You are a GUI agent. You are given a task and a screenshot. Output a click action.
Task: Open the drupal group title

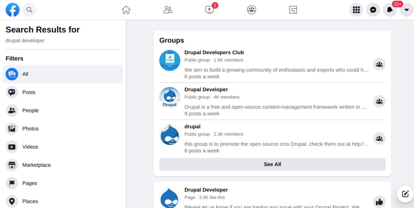pos(192,126)
